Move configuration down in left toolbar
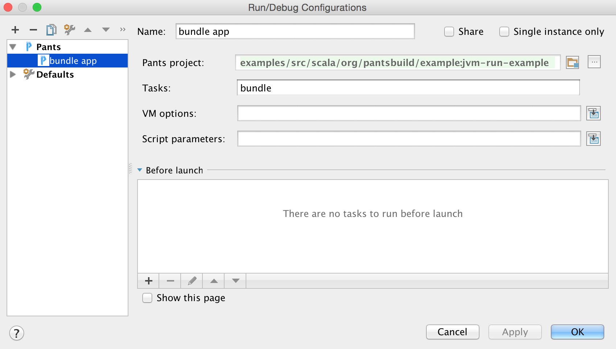This screenshot has height=349, width=616. coord(106,30)
